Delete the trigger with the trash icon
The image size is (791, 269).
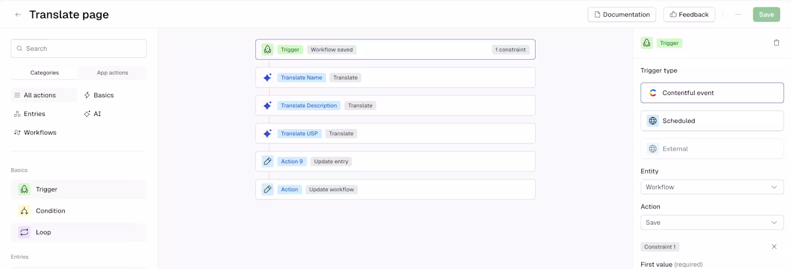point(777,43)
